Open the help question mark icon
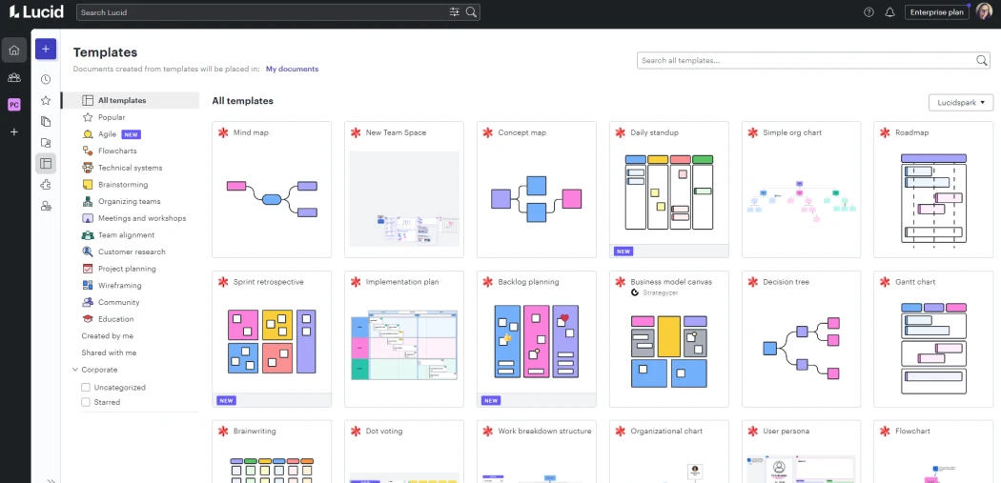Viewport: 1001px width, 483px height. [x=868, y=12]
